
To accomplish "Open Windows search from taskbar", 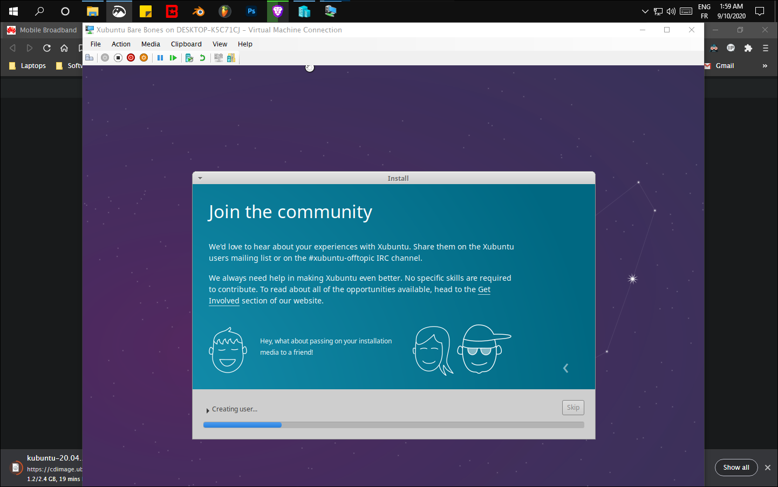I will click(39, 11).
